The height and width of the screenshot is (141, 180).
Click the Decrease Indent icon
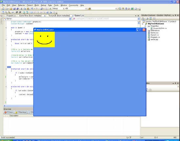coord(17,12)
